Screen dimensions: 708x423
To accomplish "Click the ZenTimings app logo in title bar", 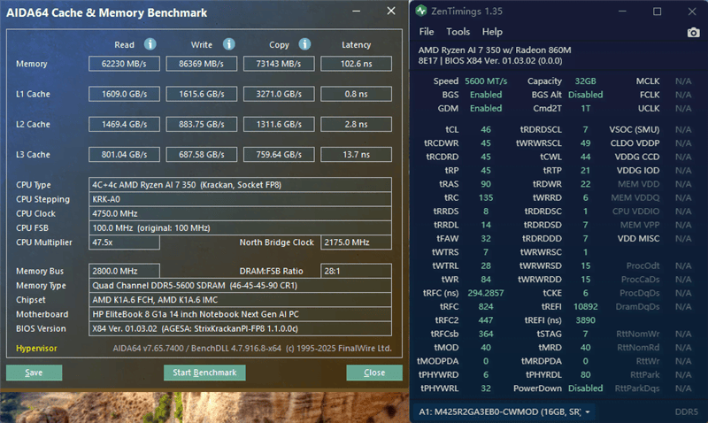I will [x=420, y=12].
